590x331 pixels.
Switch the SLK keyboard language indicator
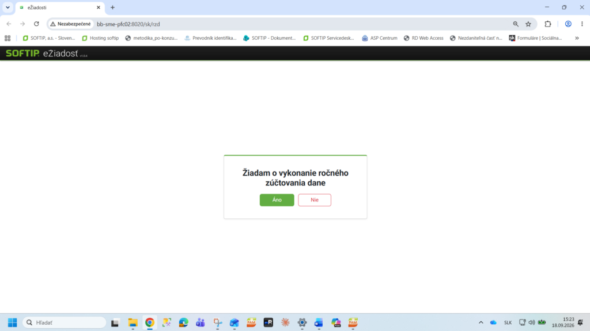pos(508,322)
